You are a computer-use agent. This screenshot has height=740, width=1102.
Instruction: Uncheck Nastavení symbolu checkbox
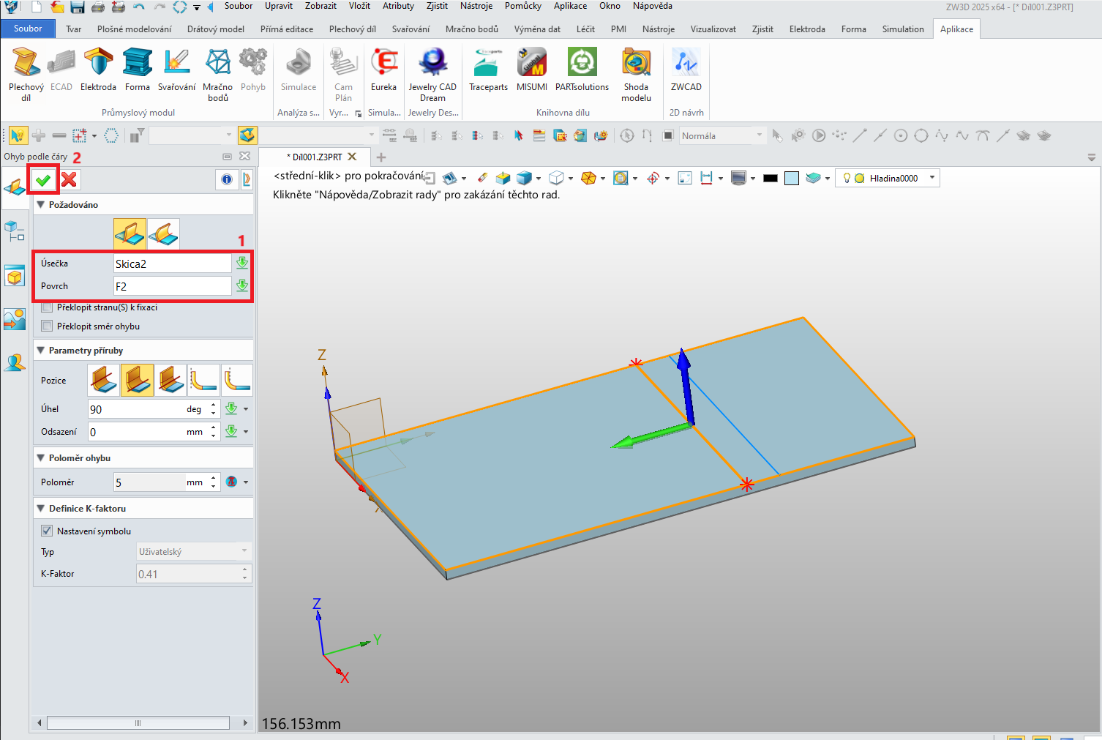coord(48,531)
